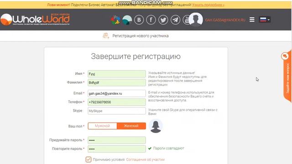Click into the Фамилия input field
This screenshot has width=292, height=164.
[117, 82]
